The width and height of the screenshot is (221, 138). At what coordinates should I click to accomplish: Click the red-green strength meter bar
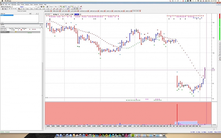(x=220, y=27)
